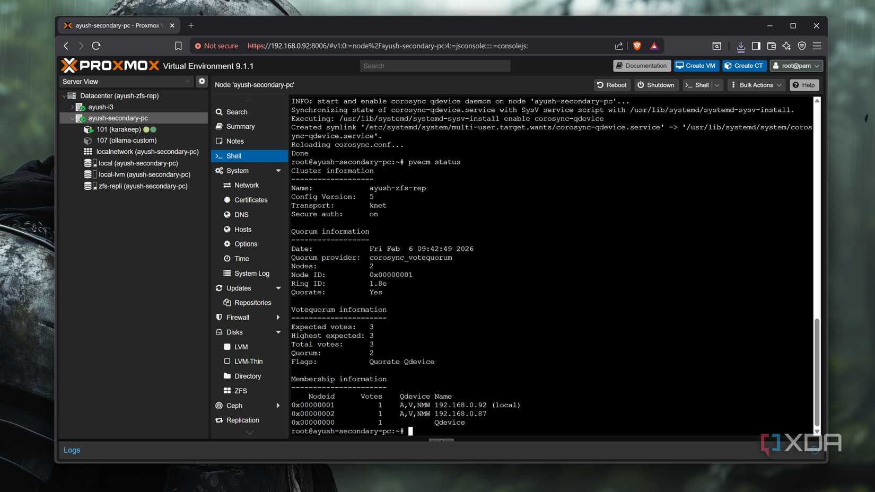Expand the ayush-i3 node tree arrow
875x492 pixels.
pos(73,107)
